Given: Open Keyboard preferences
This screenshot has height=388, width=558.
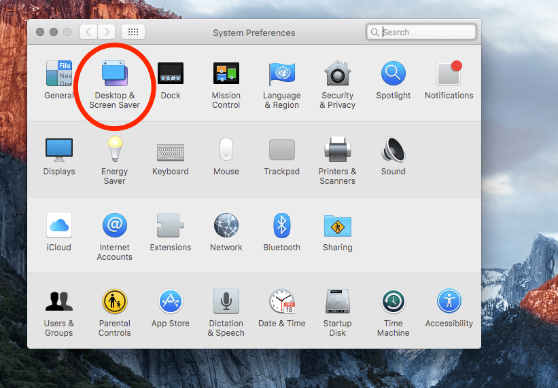Looking at the screenshot, I should pyautogui.click(x=171, y=150).
